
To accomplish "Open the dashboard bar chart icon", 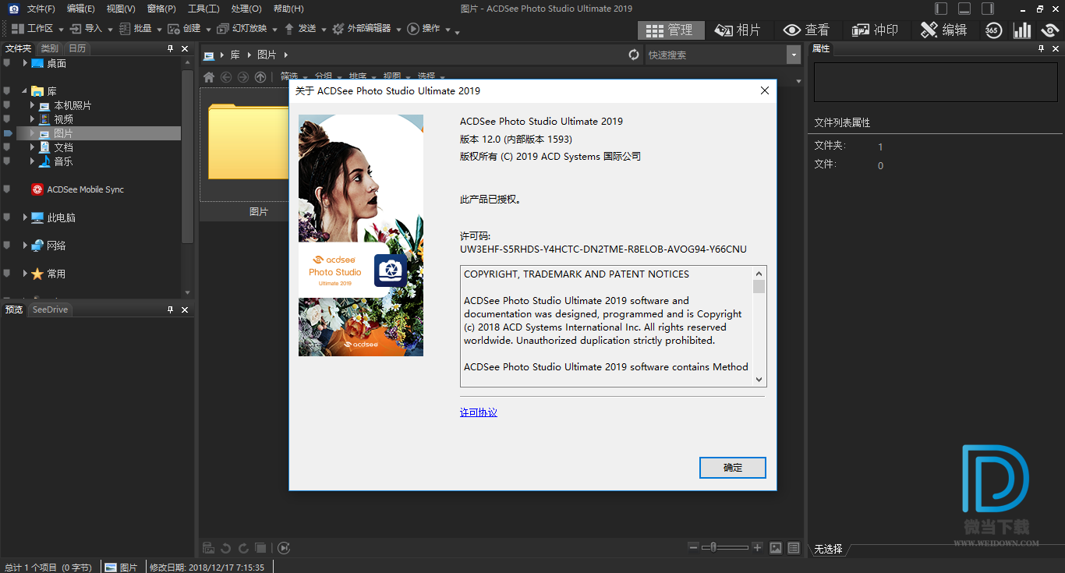I will tap(1021, 30).
